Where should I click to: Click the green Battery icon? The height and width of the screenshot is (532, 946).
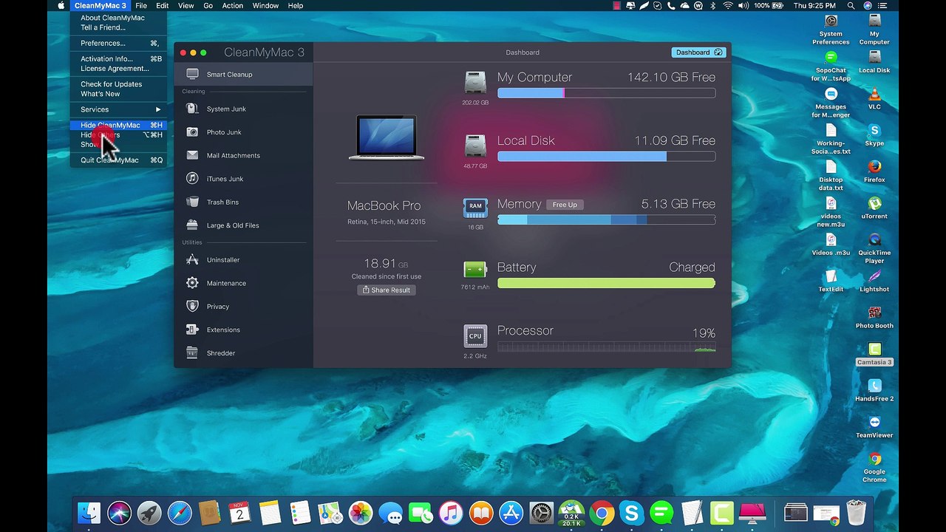click(475, 270)
